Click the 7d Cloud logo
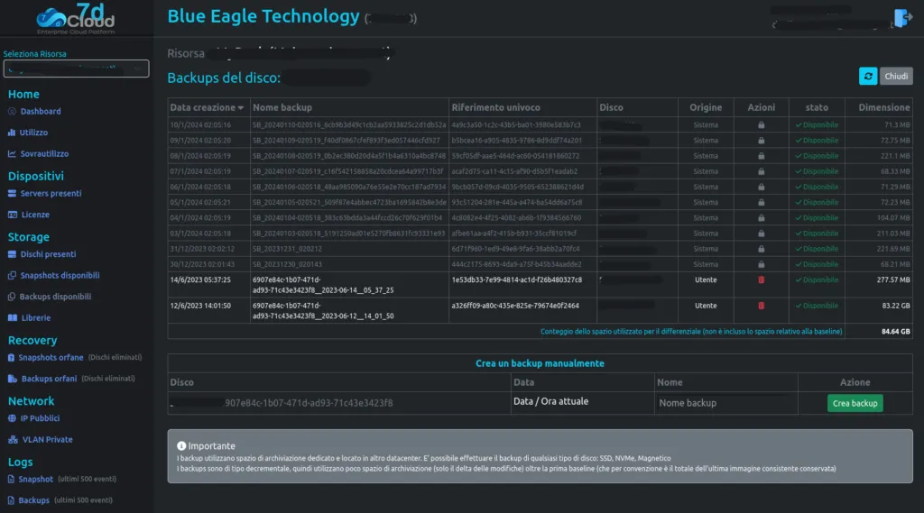Viewport: 924px width, 513px height. click(76, 19)
